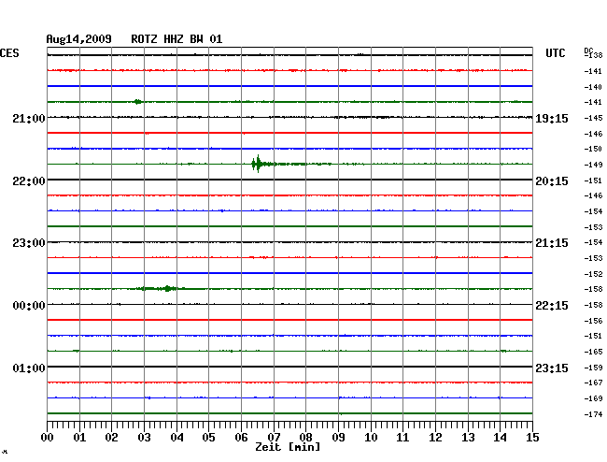The height and width of the screenshot is (462, 607).
Task: Click the DC offset value -152
Action: tap(593, 274)
